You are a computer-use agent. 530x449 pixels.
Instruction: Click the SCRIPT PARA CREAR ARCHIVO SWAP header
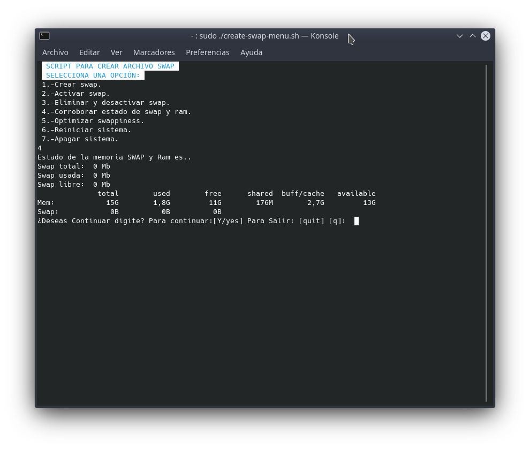(x=110, y=66)
